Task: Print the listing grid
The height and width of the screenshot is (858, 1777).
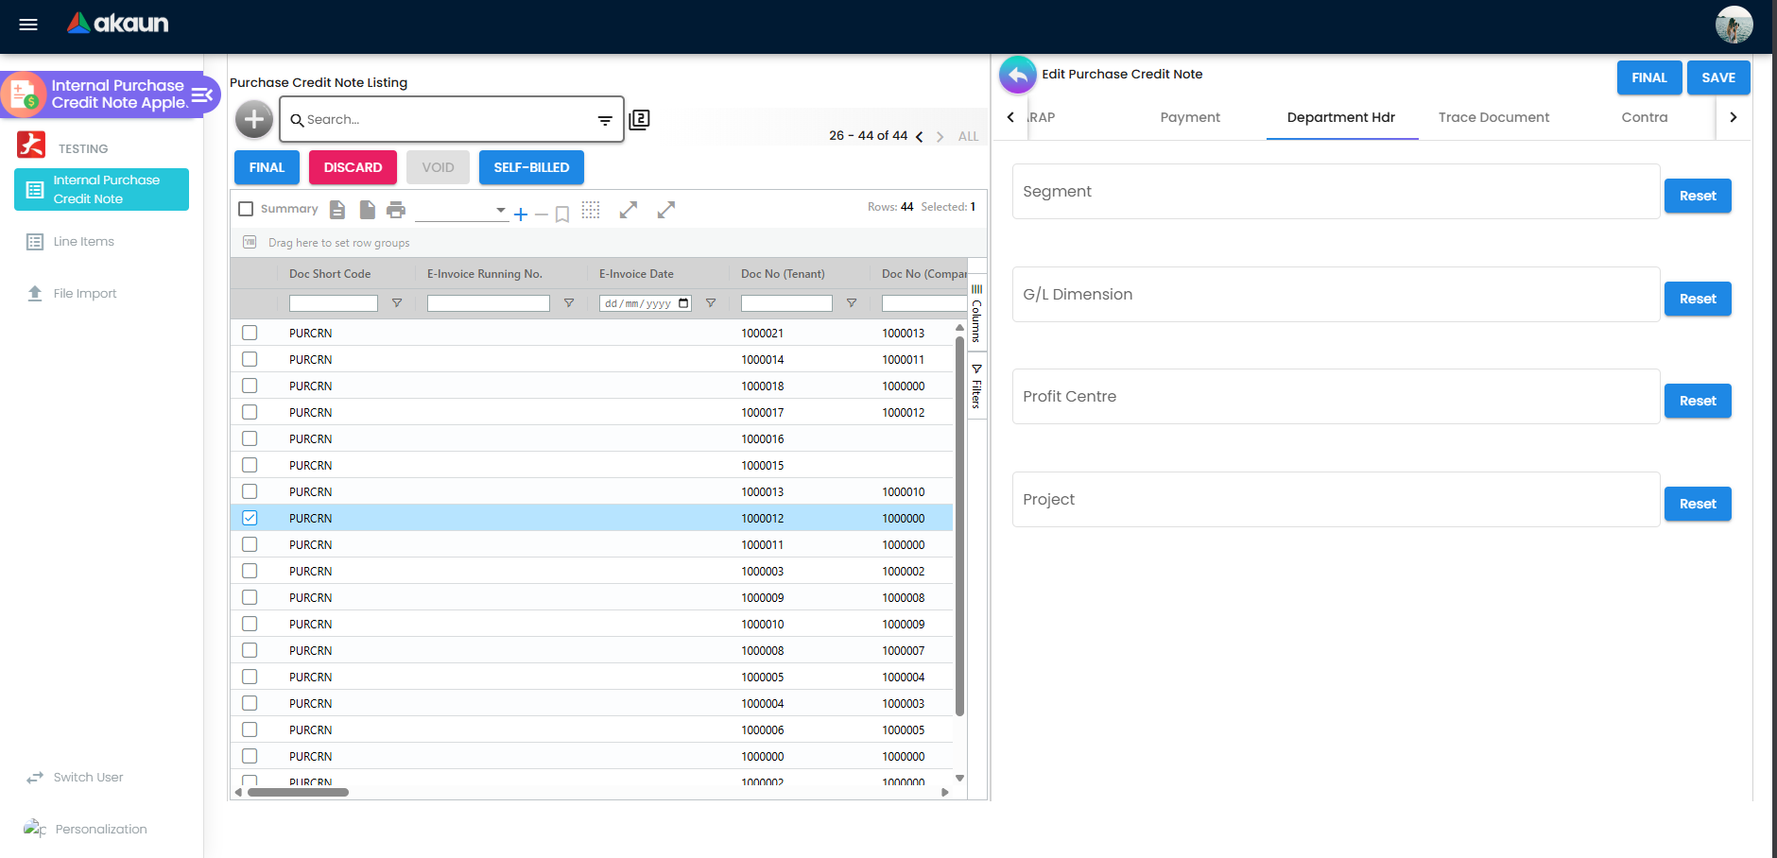Action: (x=396, y=210)
